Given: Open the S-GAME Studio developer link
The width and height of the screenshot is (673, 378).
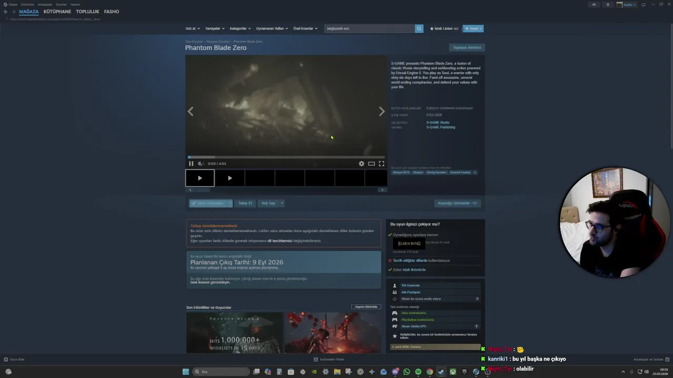Looking at the screenshot, I should (438, 122).
